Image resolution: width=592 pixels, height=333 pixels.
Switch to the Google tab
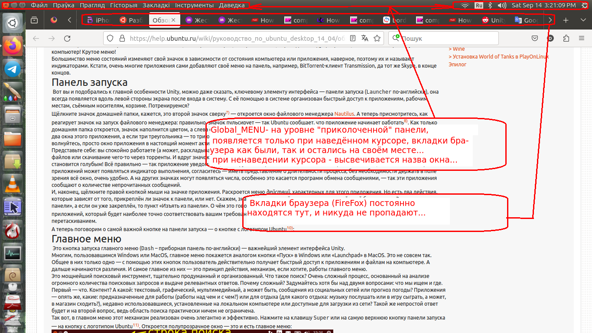tap(526, 20)
